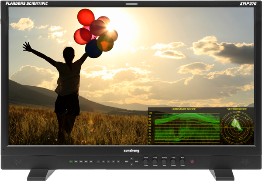This screenshot has width=262, height=181.
Task: Click the Contrast knob
Action: click(x=173, y=162)
